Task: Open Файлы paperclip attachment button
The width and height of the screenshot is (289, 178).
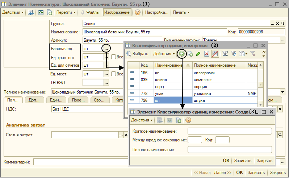Action: pyautogui.click(x=91, y=13)
